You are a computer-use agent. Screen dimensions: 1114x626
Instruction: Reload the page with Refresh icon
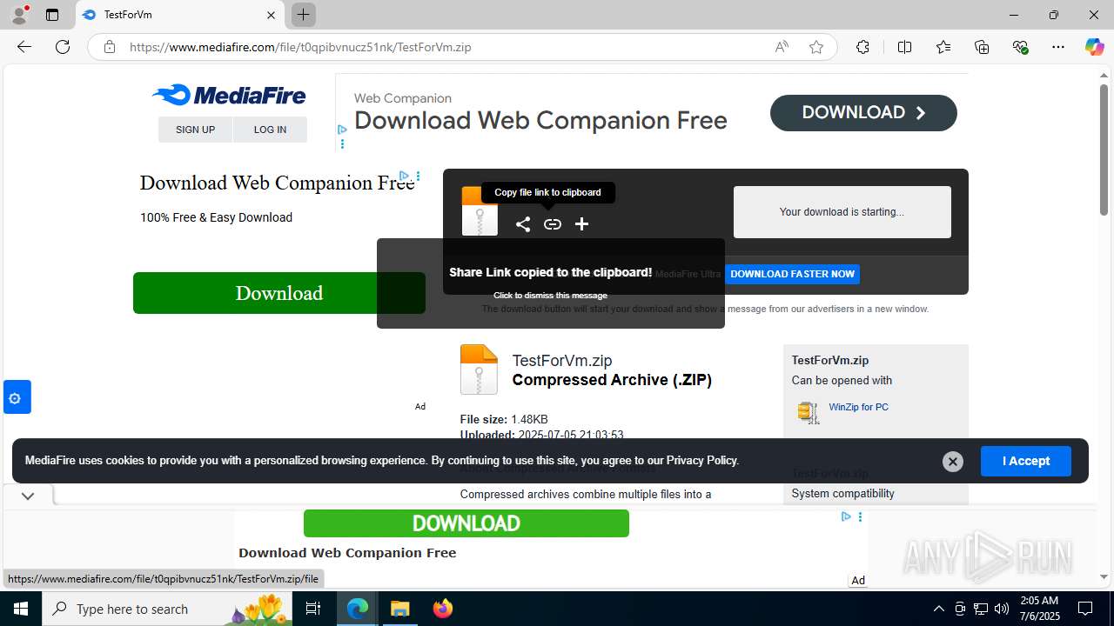pos(63,47)
